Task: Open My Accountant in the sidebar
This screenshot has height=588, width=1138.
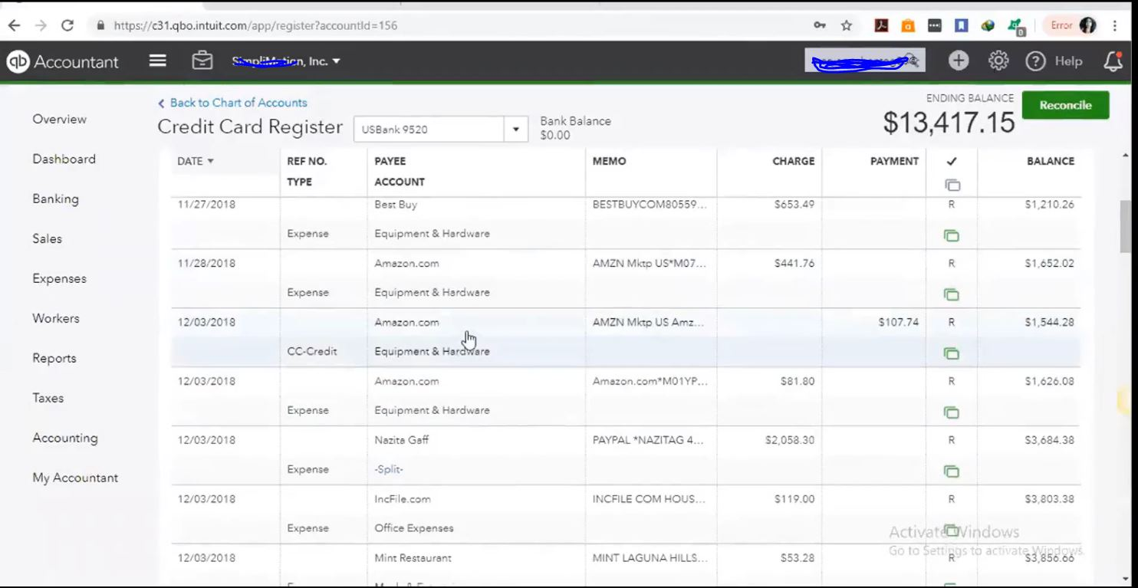Action: 75,478
